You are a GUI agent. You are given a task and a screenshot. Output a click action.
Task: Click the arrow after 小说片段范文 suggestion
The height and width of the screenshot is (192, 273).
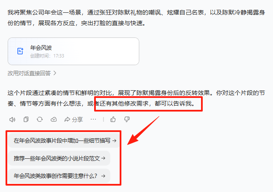pyautogui.click(x=103, y=158)
